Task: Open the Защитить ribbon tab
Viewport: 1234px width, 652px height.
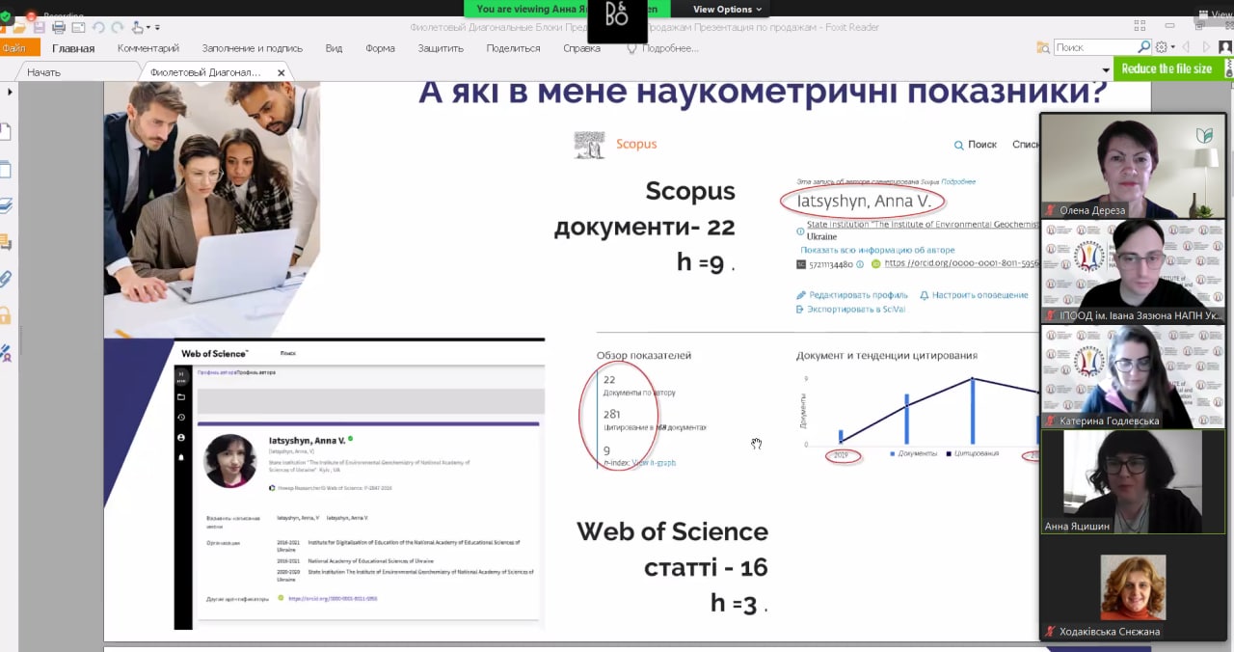Action: [x=442, y=48]
